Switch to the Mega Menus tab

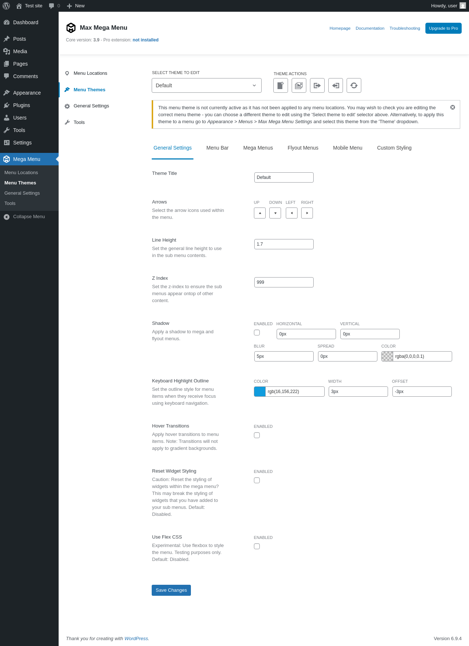click(x=258, y=148)
